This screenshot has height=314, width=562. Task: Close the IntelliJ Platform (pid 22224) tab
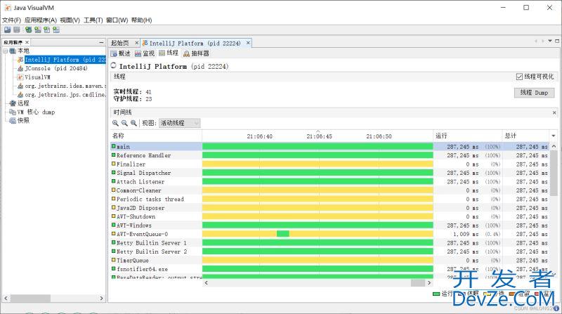pos(248,43)
